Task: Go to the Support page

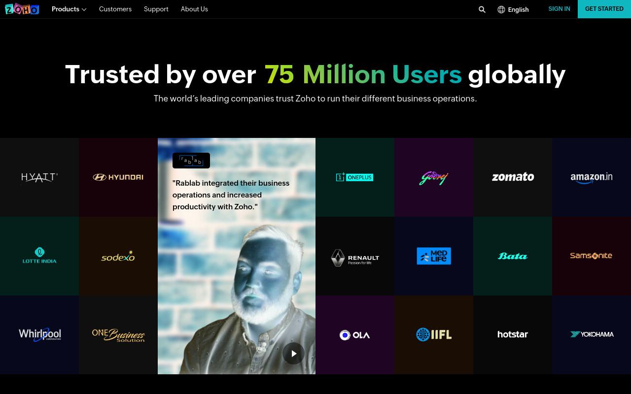Action: [156, 9]
